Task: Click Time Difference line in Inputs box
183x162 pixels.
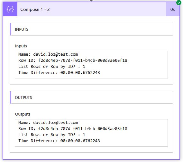Action: (59, 73)
